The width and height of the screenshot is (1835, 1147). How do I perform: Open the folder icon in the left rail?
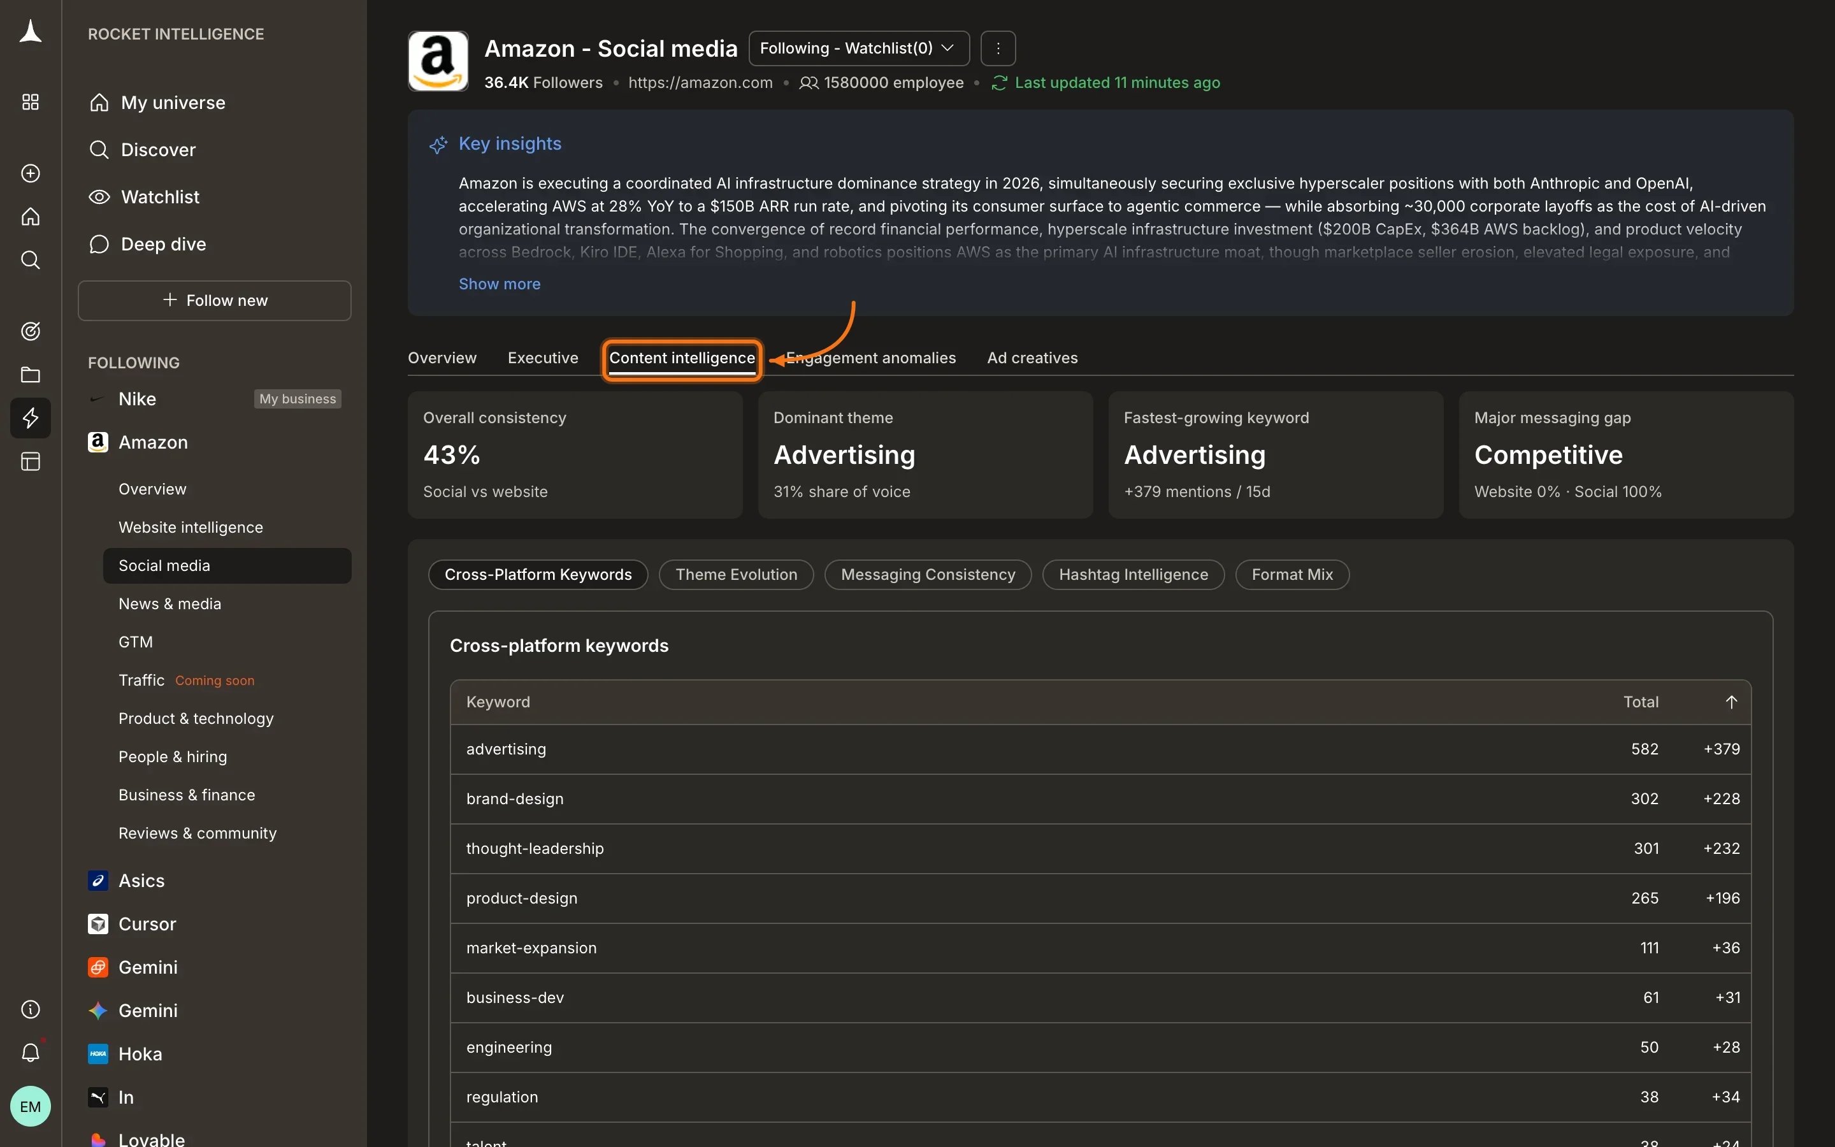(x=31, y=375)
